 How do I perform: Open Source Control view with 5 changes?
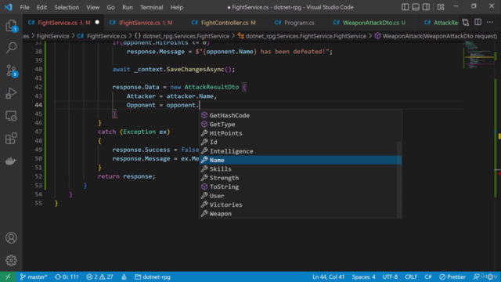pos(11,70)
